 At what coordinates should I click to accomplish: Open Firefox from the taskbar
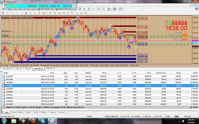point(33,121)
